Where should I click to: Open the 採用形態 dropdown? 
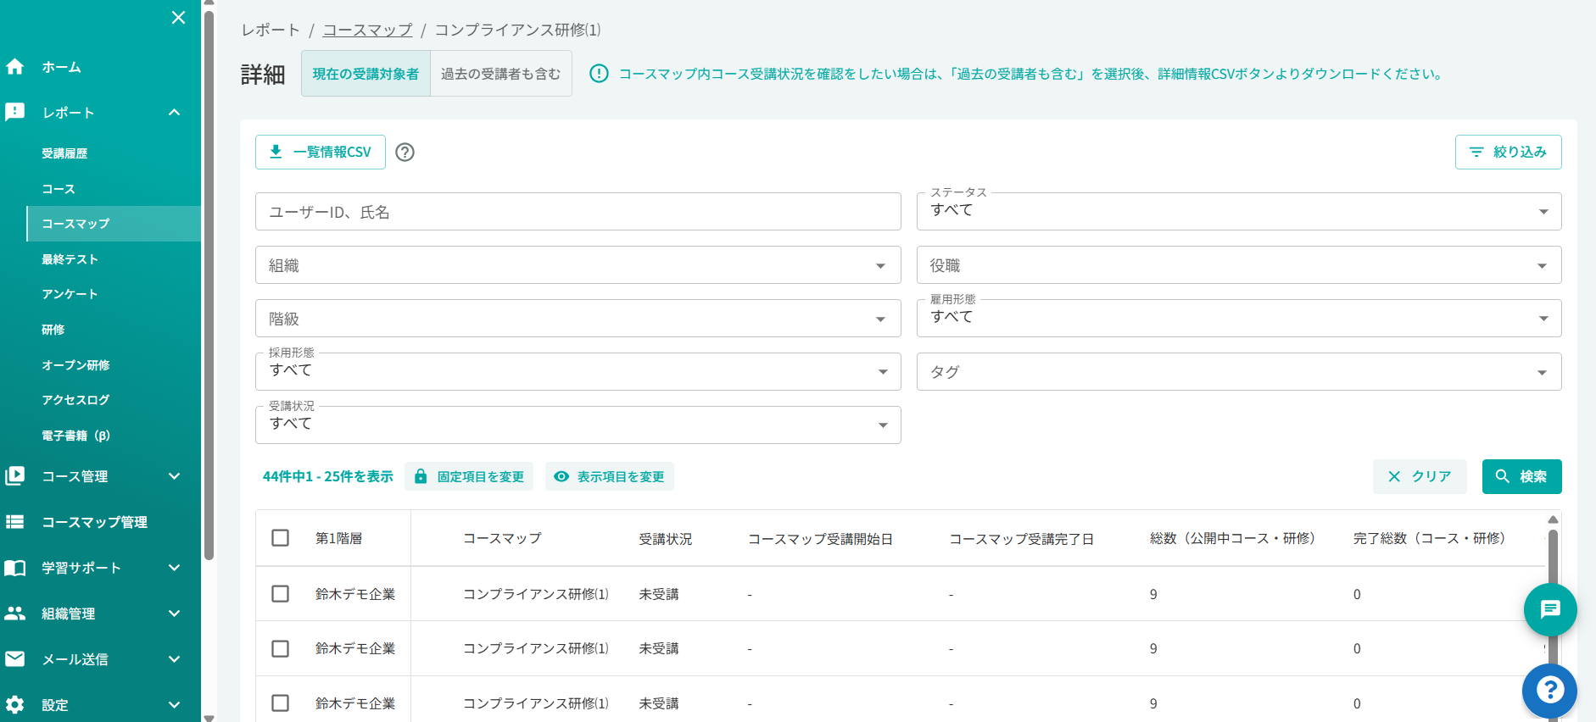(x=578, y=372)
